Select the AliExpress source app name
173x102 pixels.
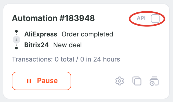(41, 34)
